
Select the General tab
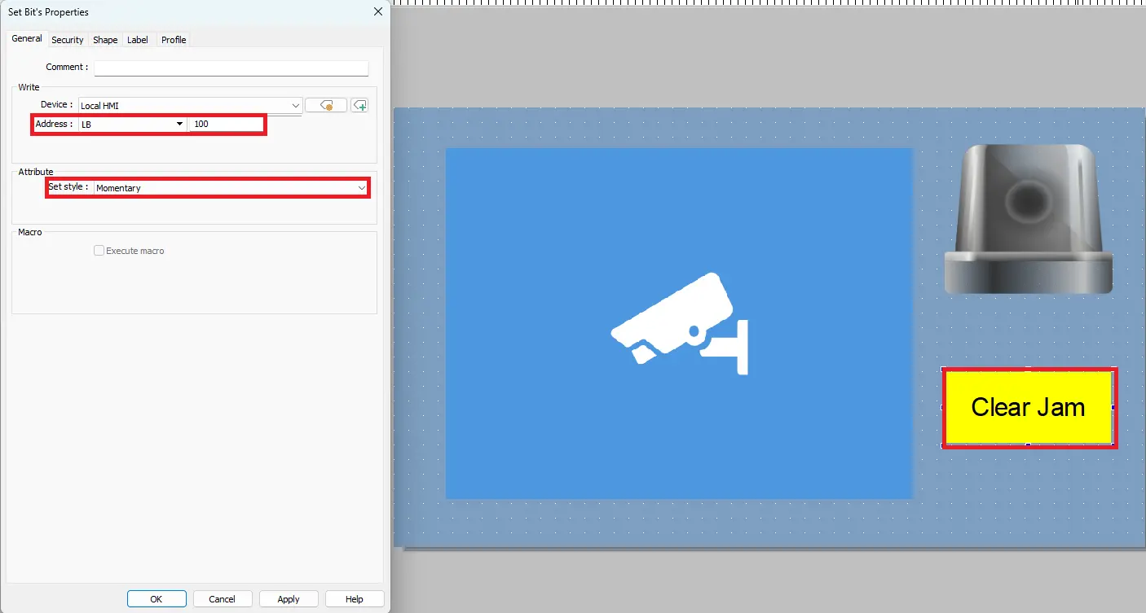[x=27, y=39]
